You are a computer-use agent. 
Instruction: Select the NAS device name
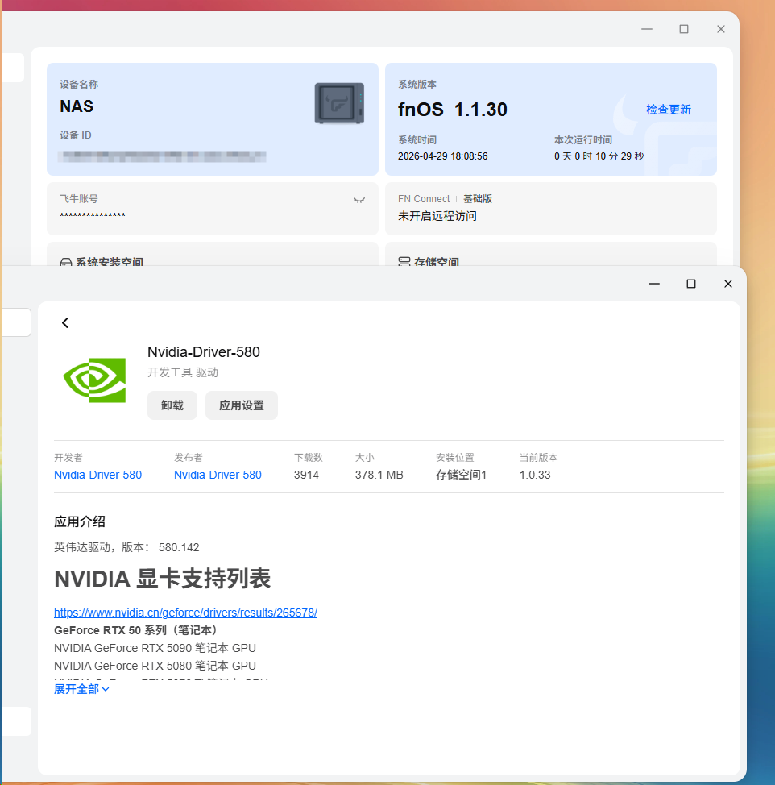point(77,106)
